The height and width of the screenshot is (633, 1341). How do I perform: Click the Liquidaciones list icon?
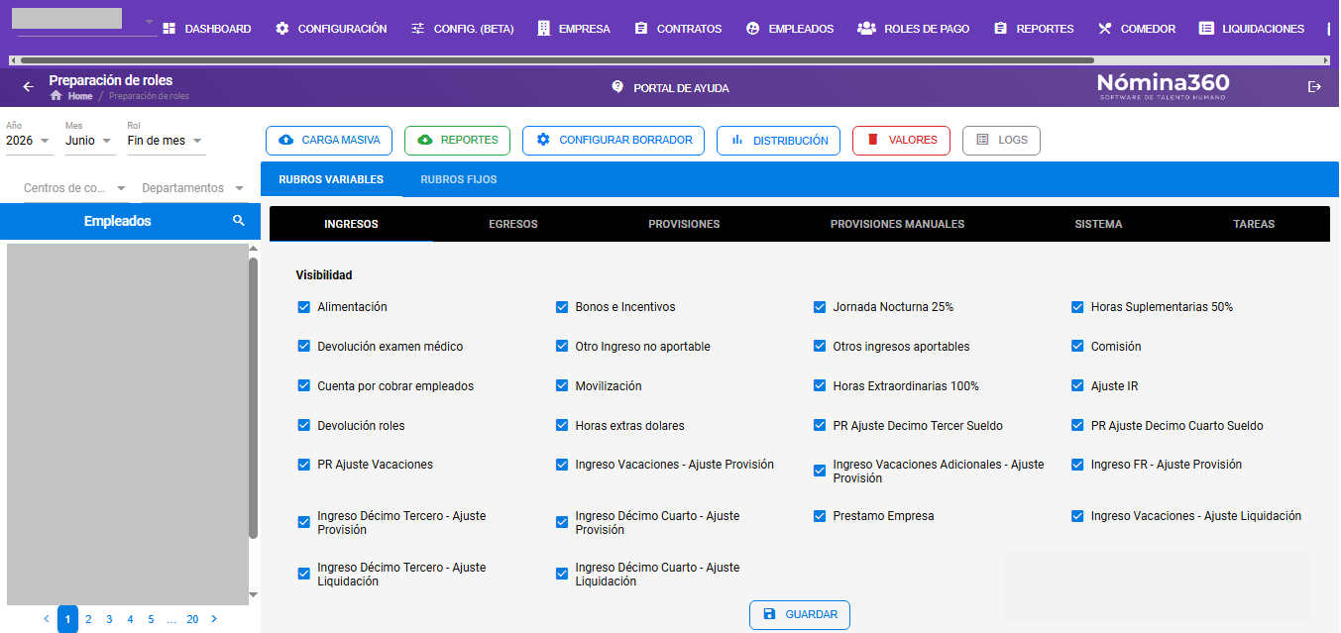[x=1206, y=29]
